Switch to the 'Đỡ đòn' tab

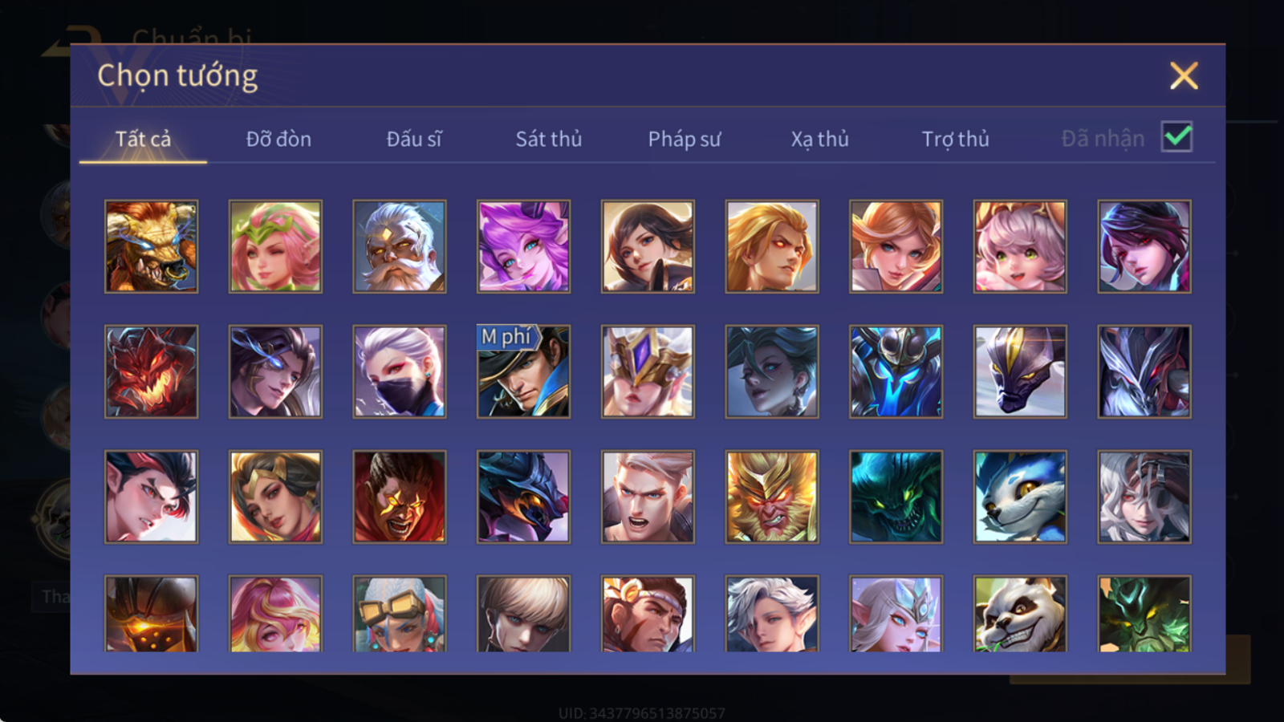tap(278, 139)
